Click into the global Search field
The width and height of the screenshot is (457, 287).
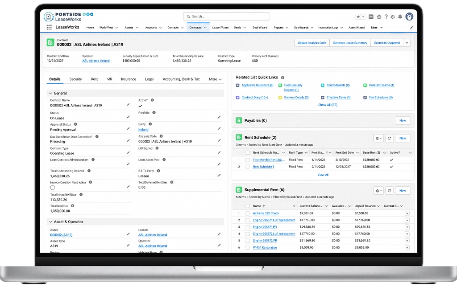pos(226,16)
